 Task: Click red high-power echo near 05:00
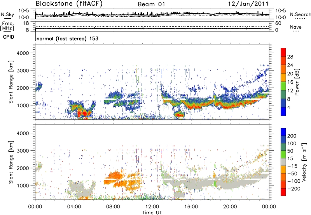pos(84,114)
